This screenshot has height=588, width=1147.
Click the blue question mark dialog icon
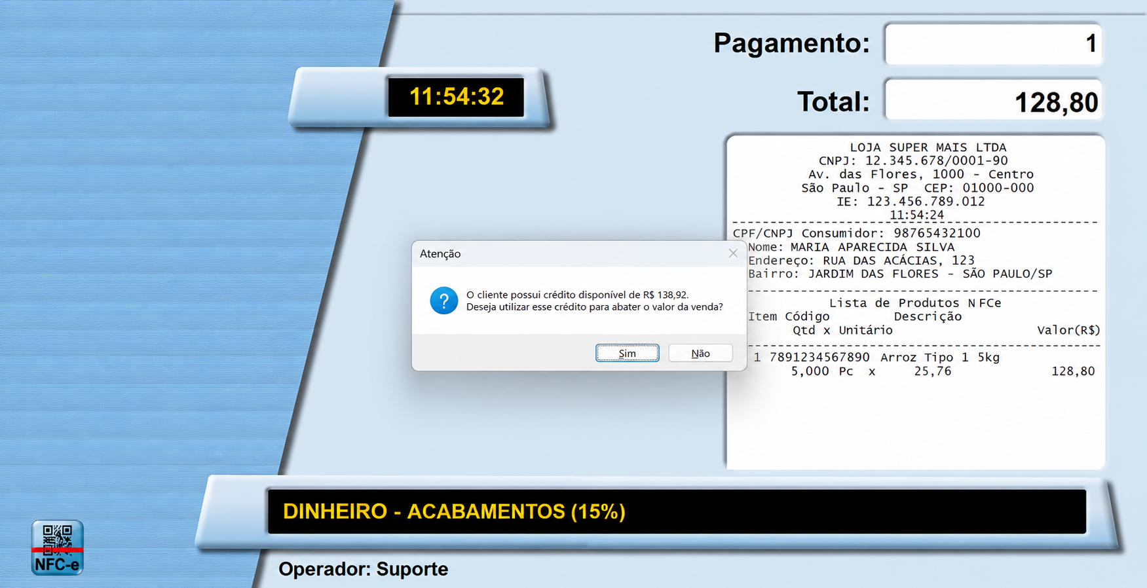click(443, 301)
